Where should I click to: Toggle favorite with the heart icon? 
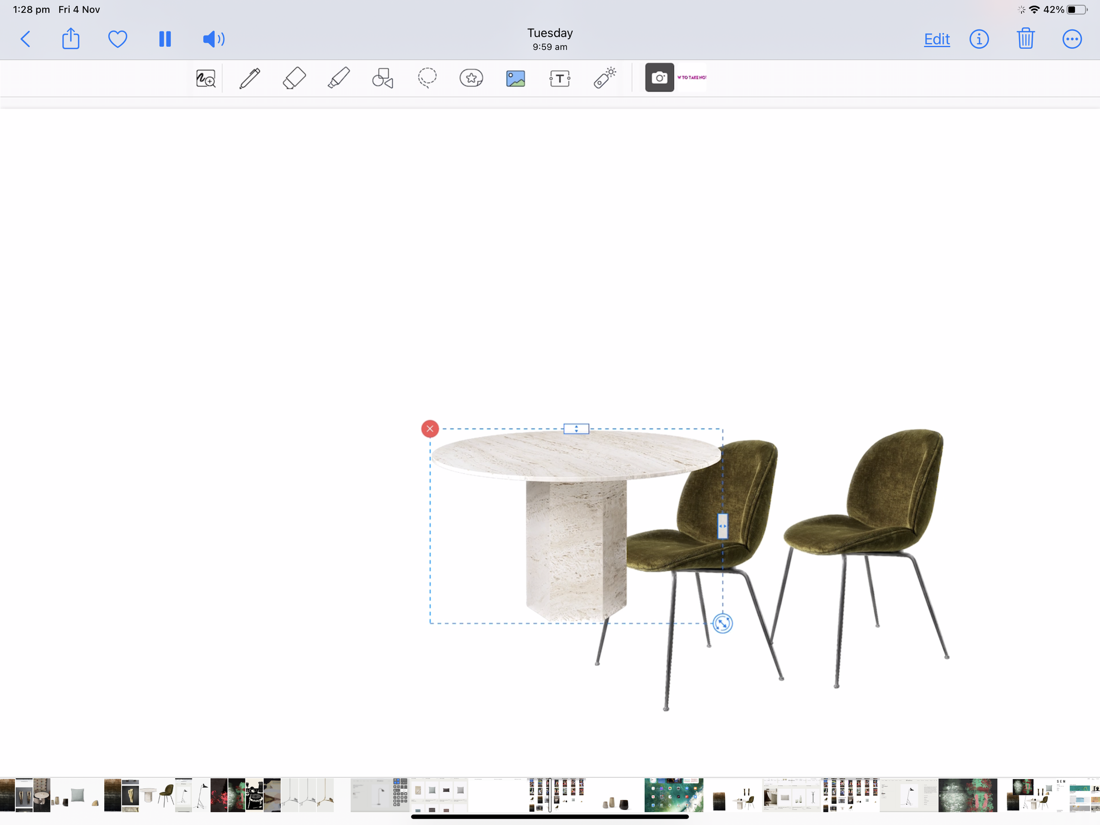pyautogui.click(x=117, y=39)
